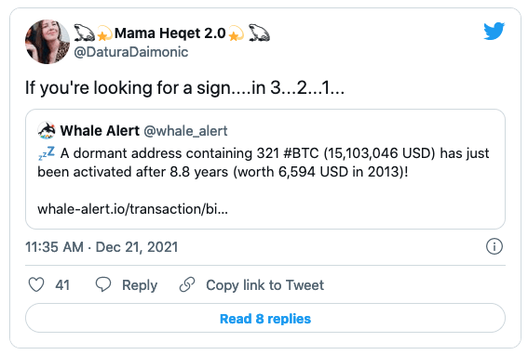Click the frog emoji after the display name
The image size is (528, 355).
pos(259,33)
